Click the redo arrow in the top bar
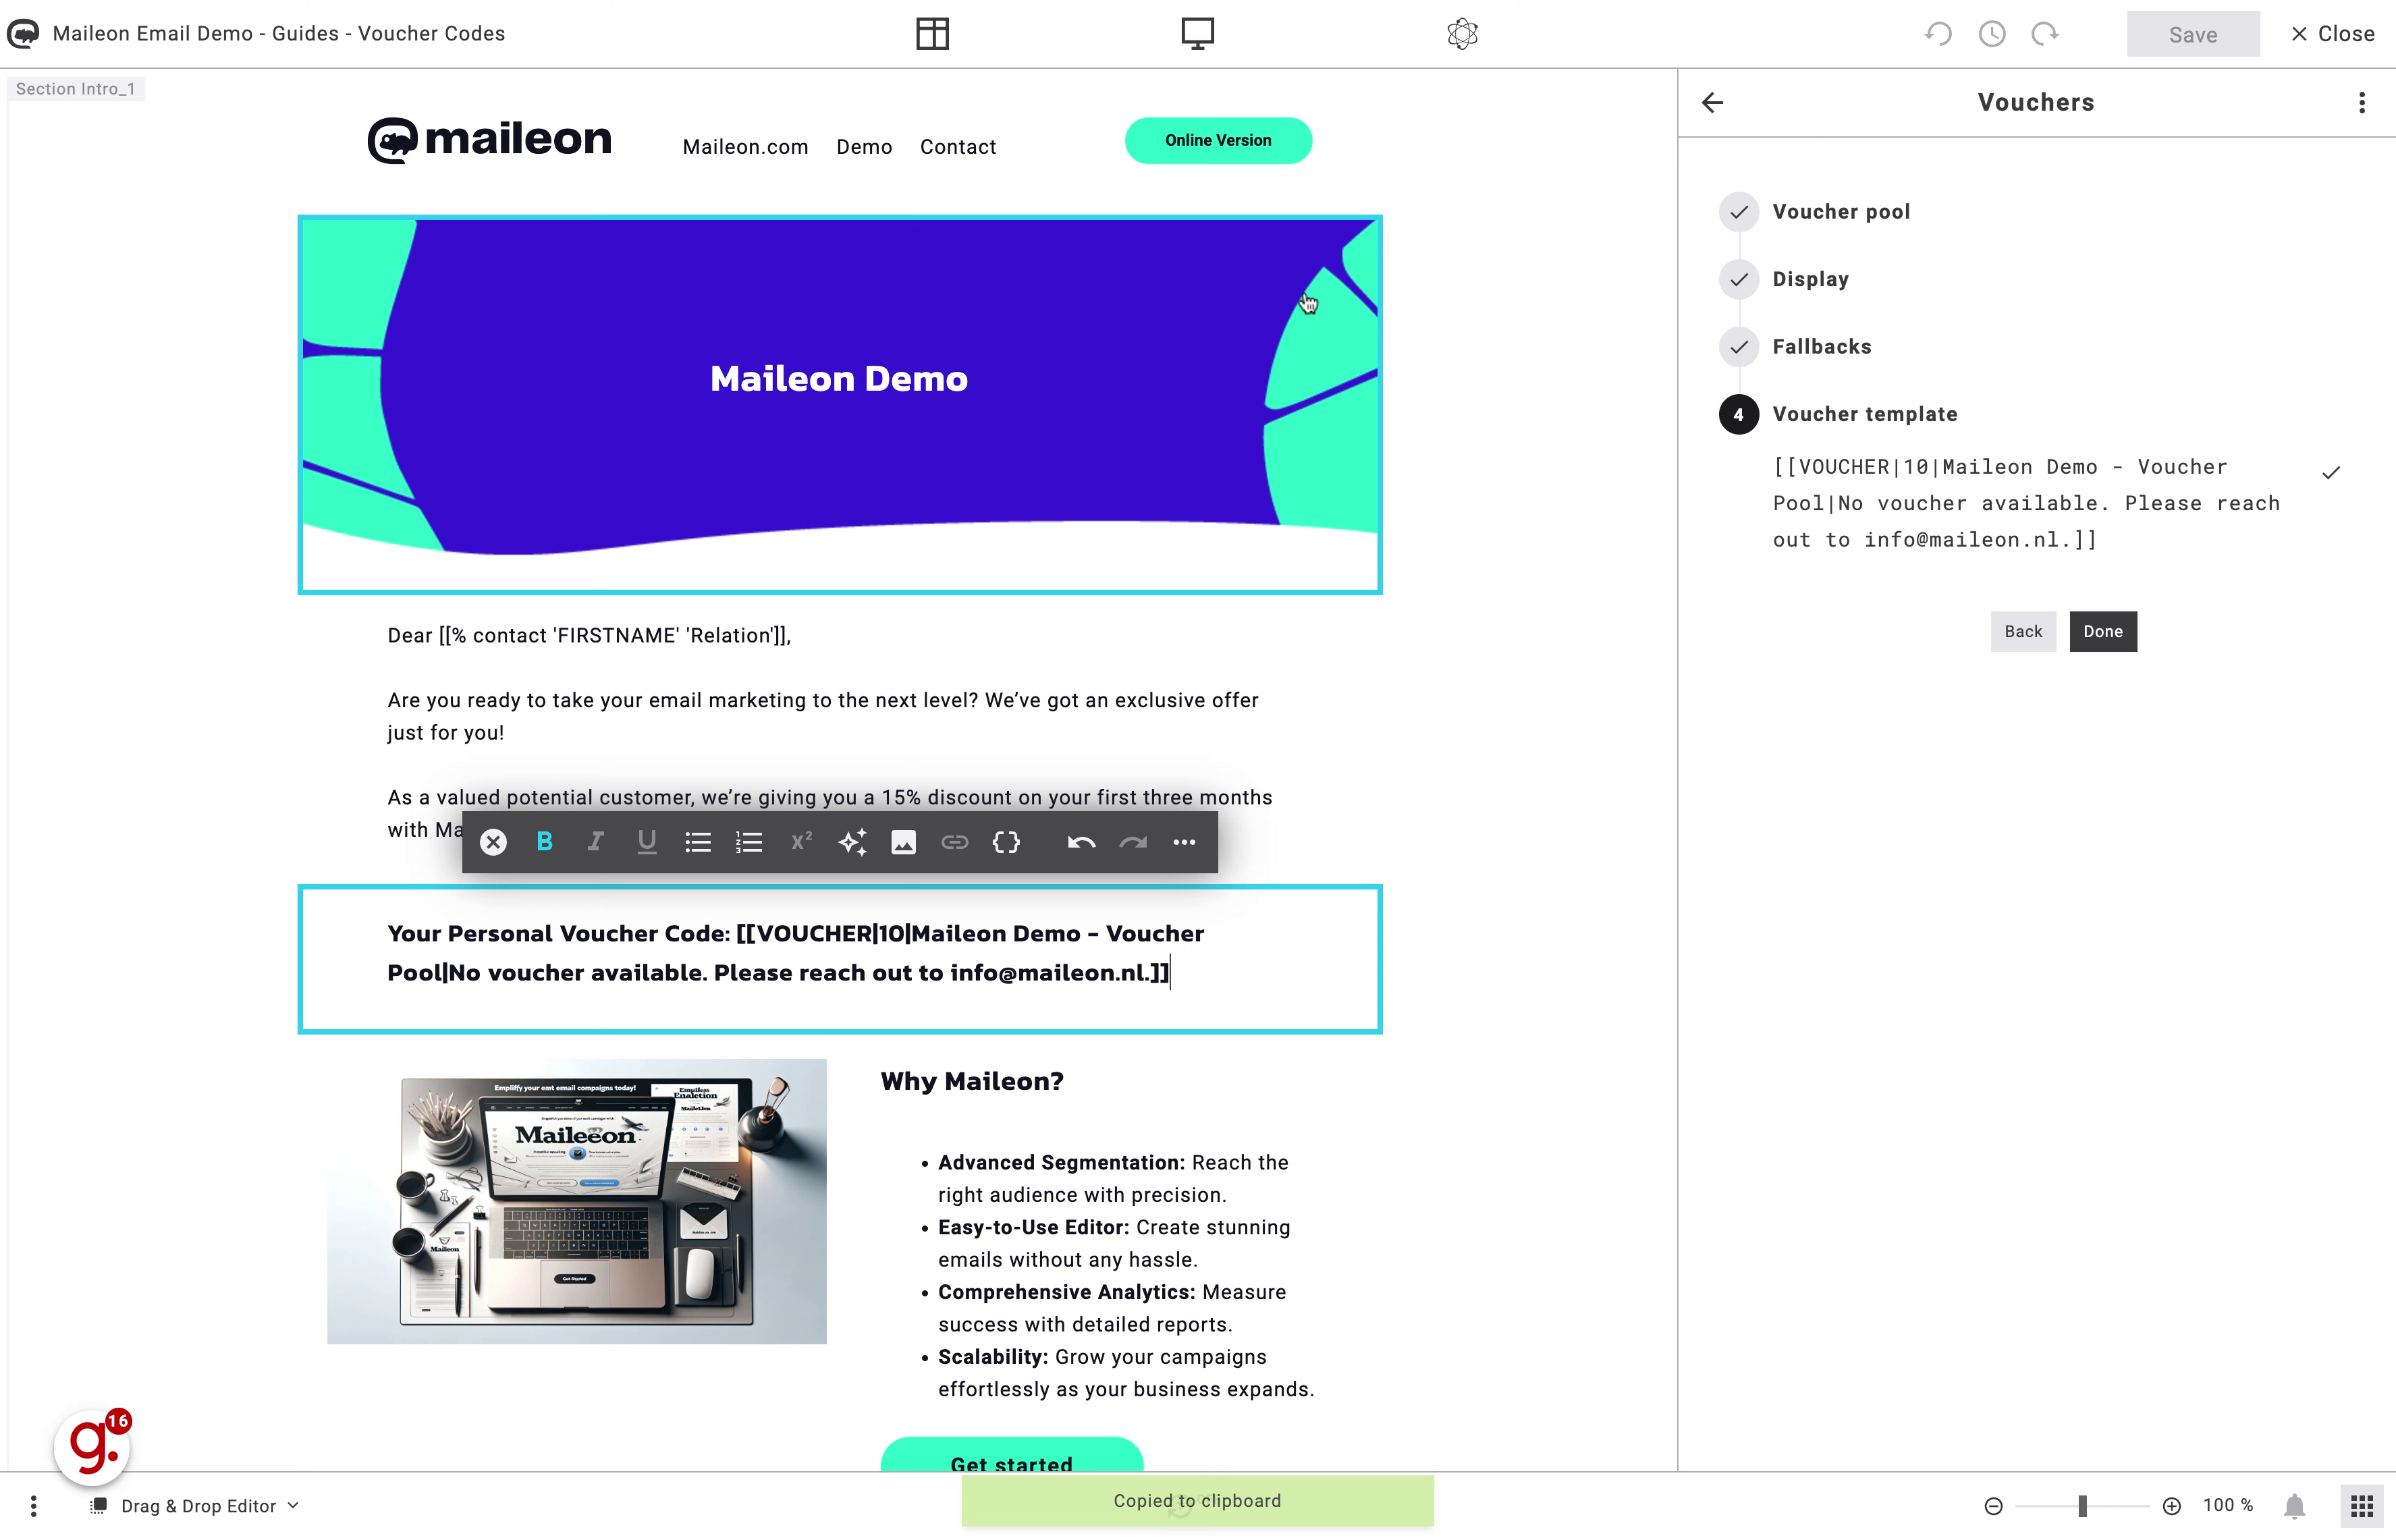Image resolution: width=2396 pixels, height=1540 pixels. point(2045,34)
